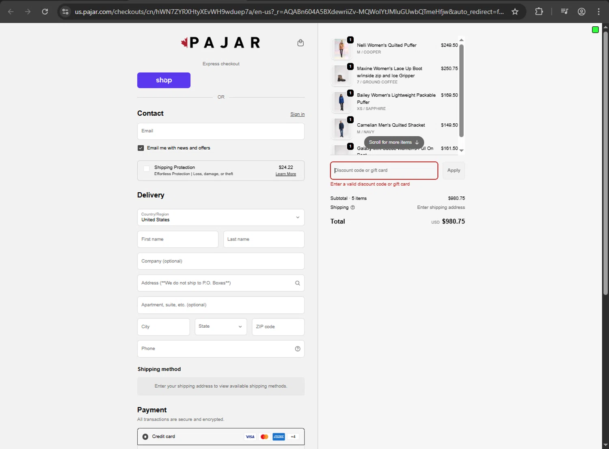
Task: Click the green extension square indicator
Action: 595,30
